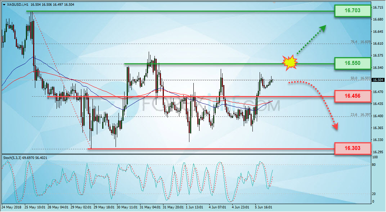The image size is (386, 212).
Task: Click the 50.0 Fibonacci level label
Action: [x=354, y=78]
